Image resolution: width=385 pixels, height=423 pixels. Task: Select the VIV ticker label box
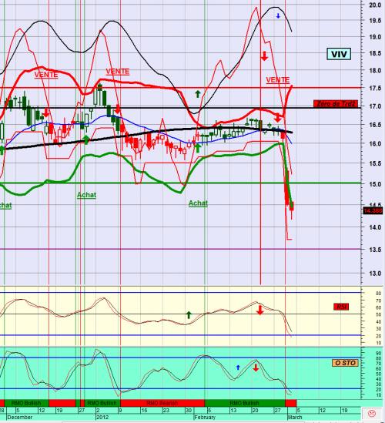point(339,54)
